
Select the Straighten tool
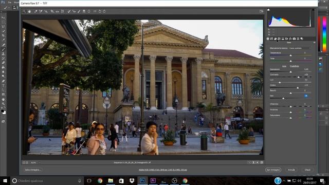coord(57,11)
